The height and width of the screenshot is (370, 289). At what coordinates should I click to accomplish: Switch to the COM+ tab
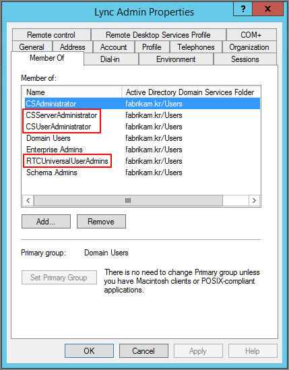pos(251,34)
